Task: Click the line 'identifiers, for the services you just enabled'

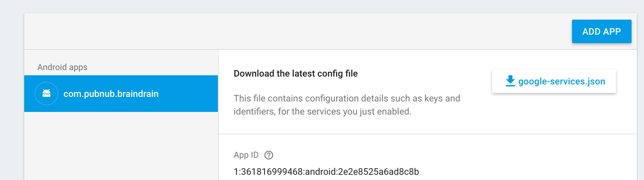Action: coord(322,112)
